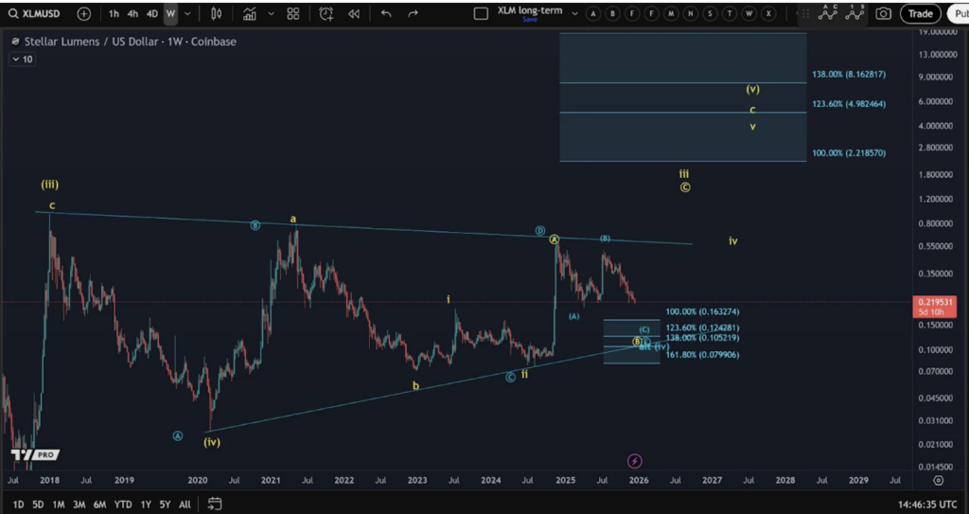Click the circled A quick button
Viewport: 969px width, 514px height.
[592, 13]
